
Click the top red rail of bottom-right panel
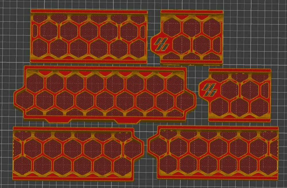coord(218,128)
